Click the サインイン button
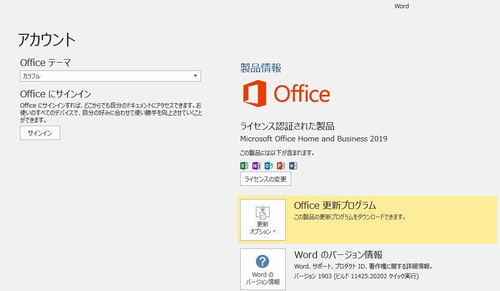The height and width of the screenshot is (291, 500). coord(40,133)
